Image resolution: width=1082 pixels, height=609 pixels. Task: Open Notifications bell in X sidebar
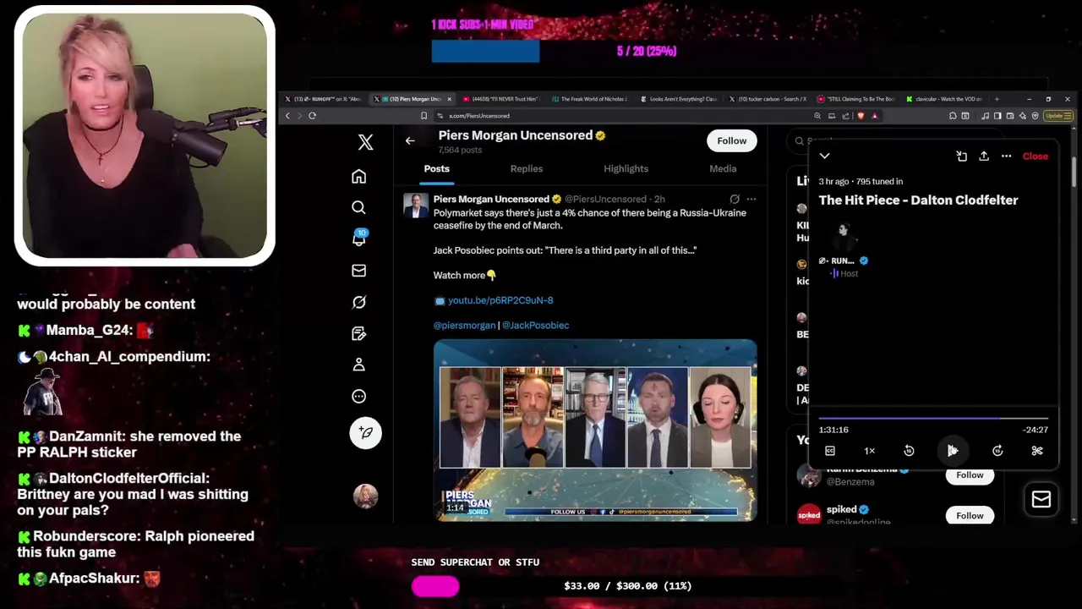[x=358, y=239]
